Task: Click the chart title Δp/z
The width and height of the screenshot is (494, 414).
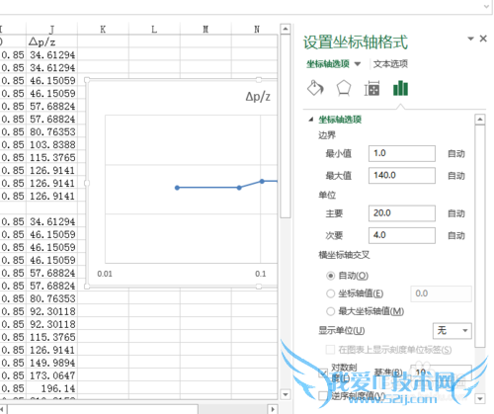Action: click(258, 97)
